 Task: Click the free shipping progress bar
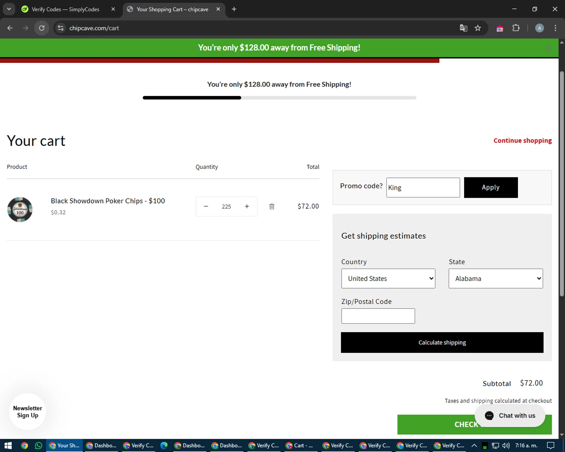click(x=279, y=98)
